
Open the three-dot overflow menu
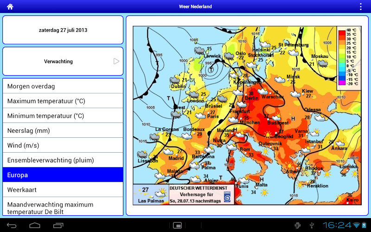361,6
